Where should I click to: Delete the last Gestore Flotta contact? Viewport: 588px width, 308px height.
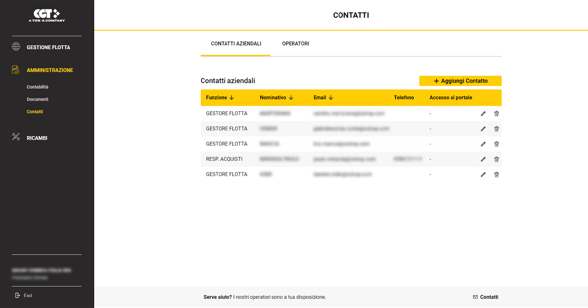tap(497, 175)
